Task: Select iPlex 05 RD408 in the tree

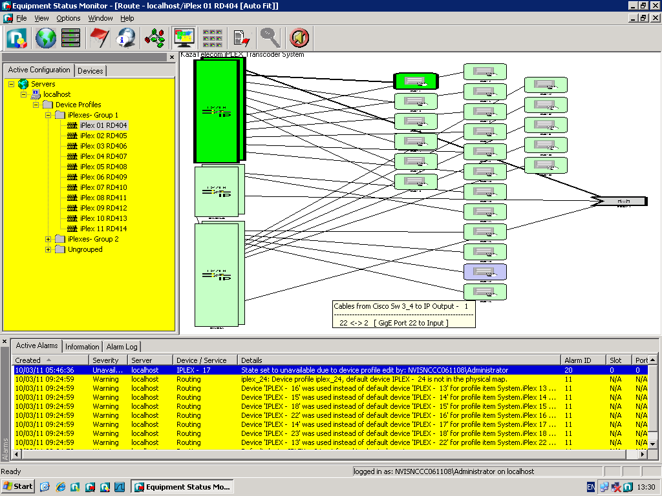Action: (103, 167)
